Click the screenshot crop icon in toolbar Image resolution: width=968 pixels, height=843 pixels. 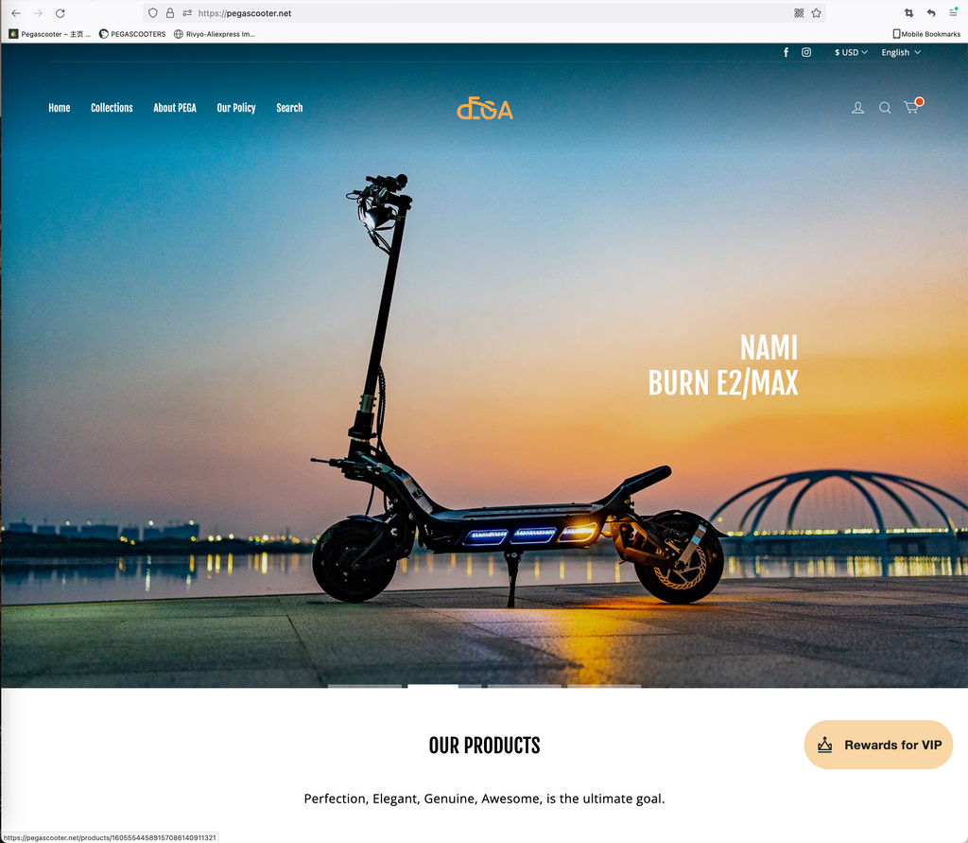click(908, 13)
